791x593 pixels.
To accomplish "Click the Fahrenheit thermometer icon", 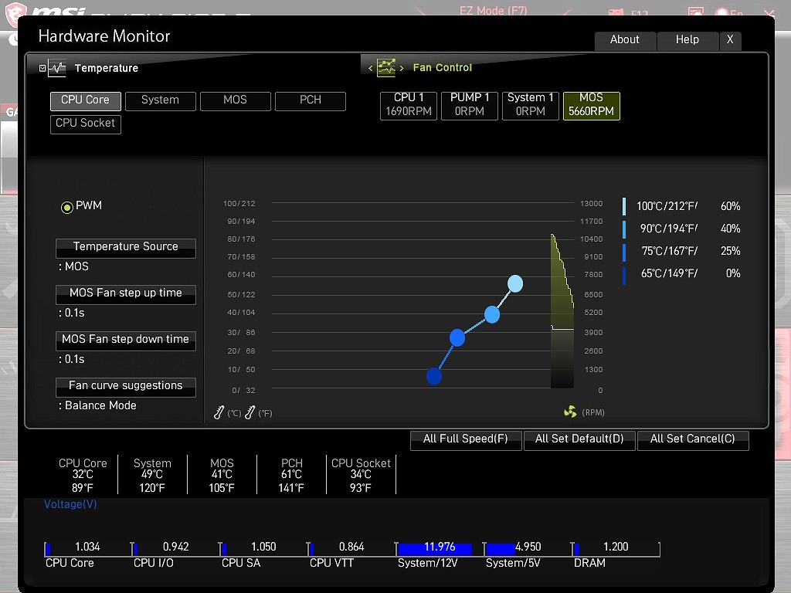I will click(x=250, y=413).
